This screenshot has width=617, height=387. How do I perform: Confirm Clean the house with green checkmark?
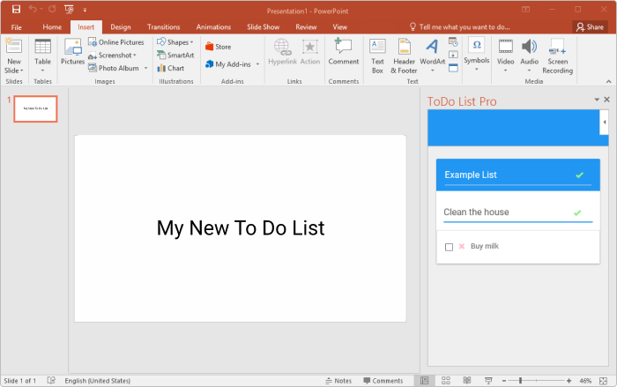[x=577, y=213]
